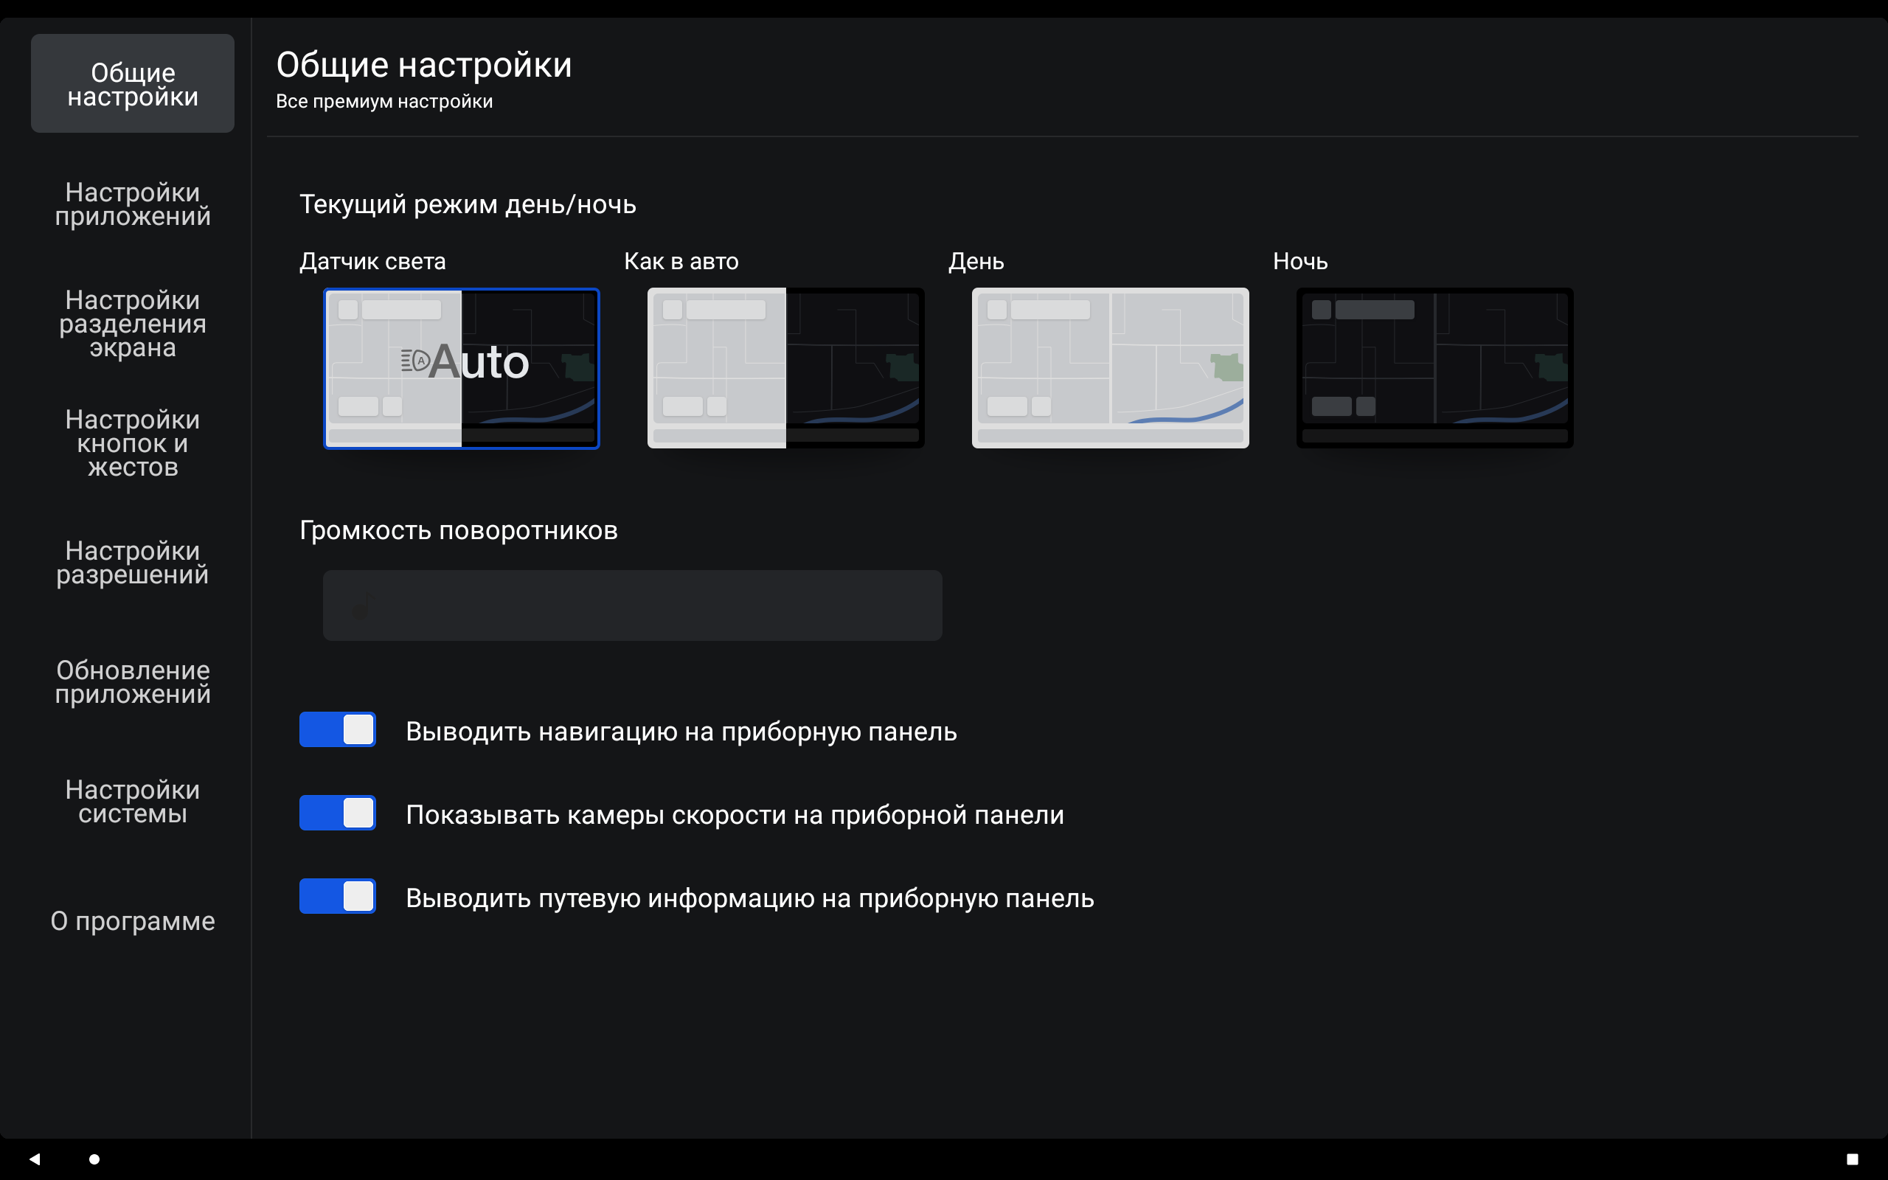Select the "Как в авто" mode thumbnail
The image size is (1888, 1180).
tap(785, 368)
